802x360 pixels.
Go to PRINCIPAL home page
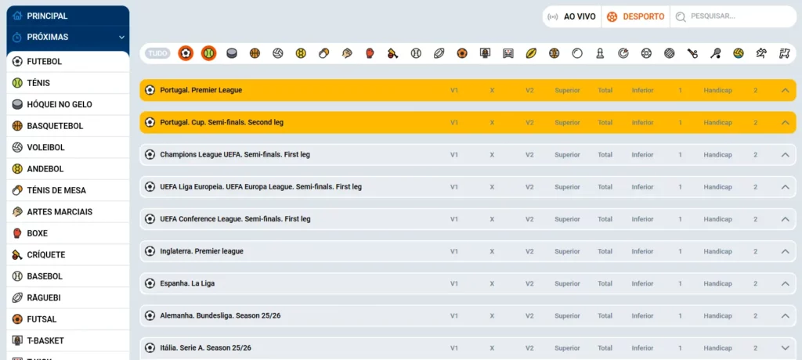67,16
